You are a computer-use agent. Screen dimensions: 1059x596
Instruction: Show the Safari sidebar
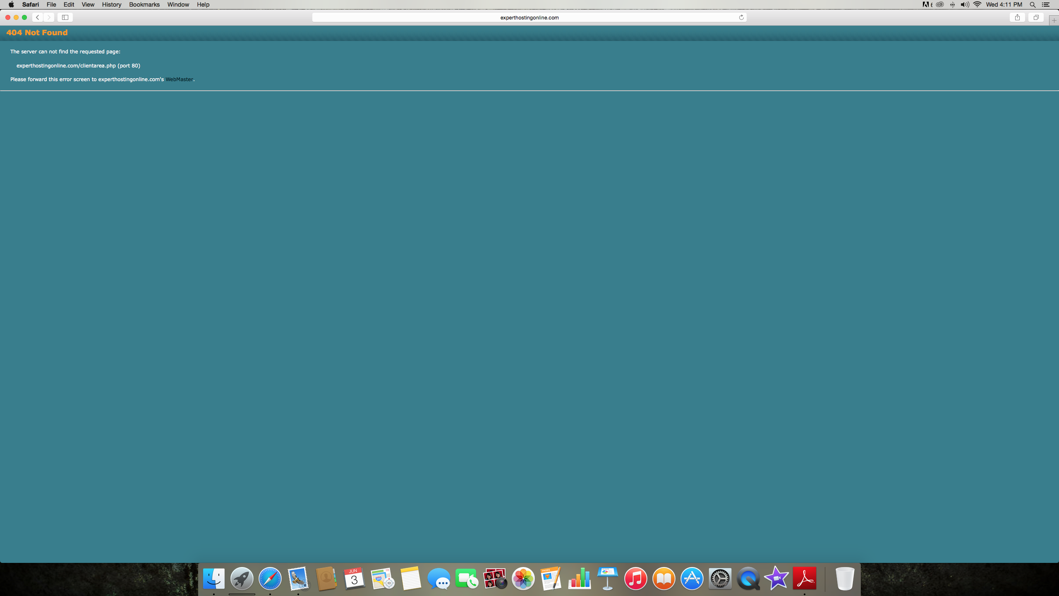[x=65, y=17]
